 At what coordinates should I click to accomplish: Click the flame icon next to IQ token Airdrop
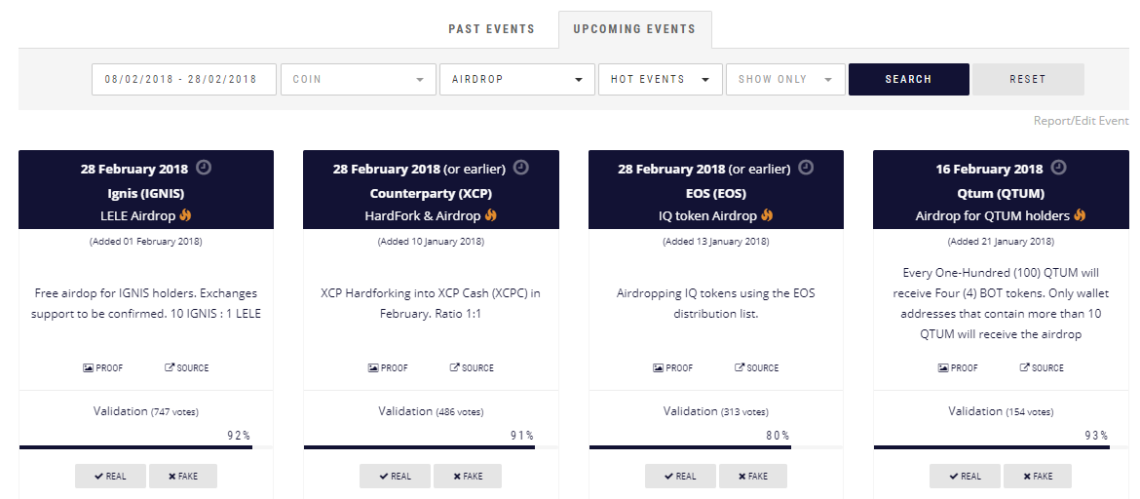pyautogui.click(x=767, y=215)
